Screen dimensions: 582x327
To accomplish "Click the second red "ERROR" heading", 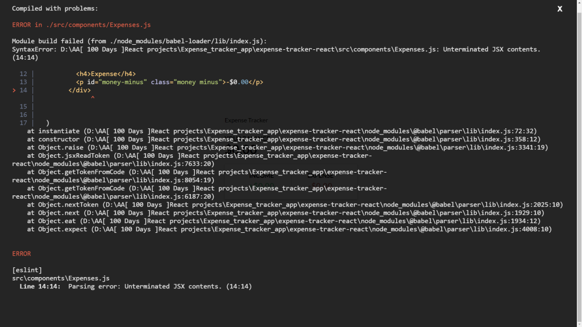I will click(x=22, y=254).
